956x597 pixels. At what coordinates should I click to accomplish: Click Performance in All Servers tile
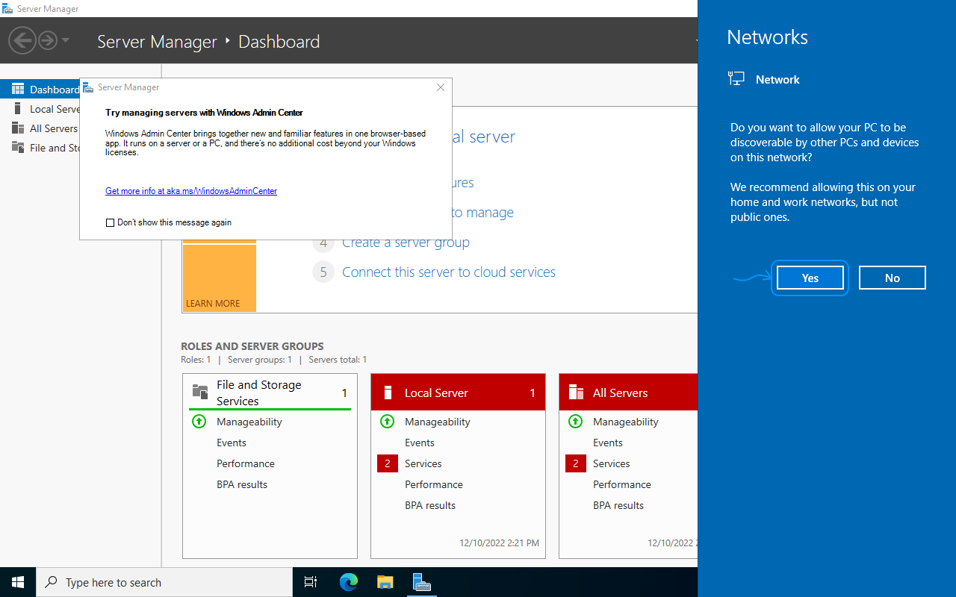tap(622, 484)
